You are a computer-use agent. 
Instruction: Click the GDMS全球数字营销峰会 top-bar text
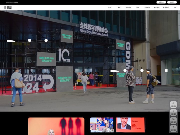click(12, 2)
